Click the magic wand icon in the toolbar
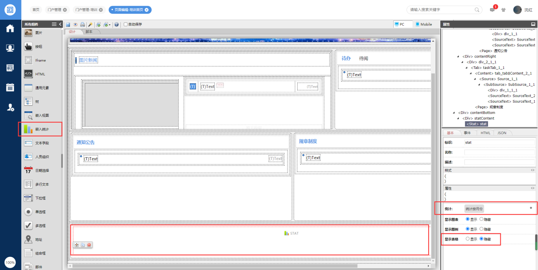The height and width of the screenshot is (270, 538). 90,24
